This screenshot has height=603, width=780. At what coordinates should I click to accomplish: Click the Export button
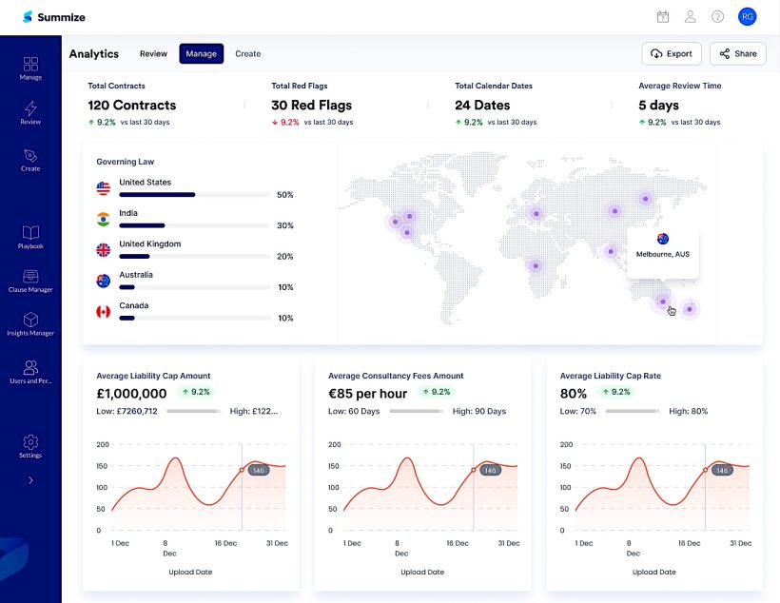[672, 53]
